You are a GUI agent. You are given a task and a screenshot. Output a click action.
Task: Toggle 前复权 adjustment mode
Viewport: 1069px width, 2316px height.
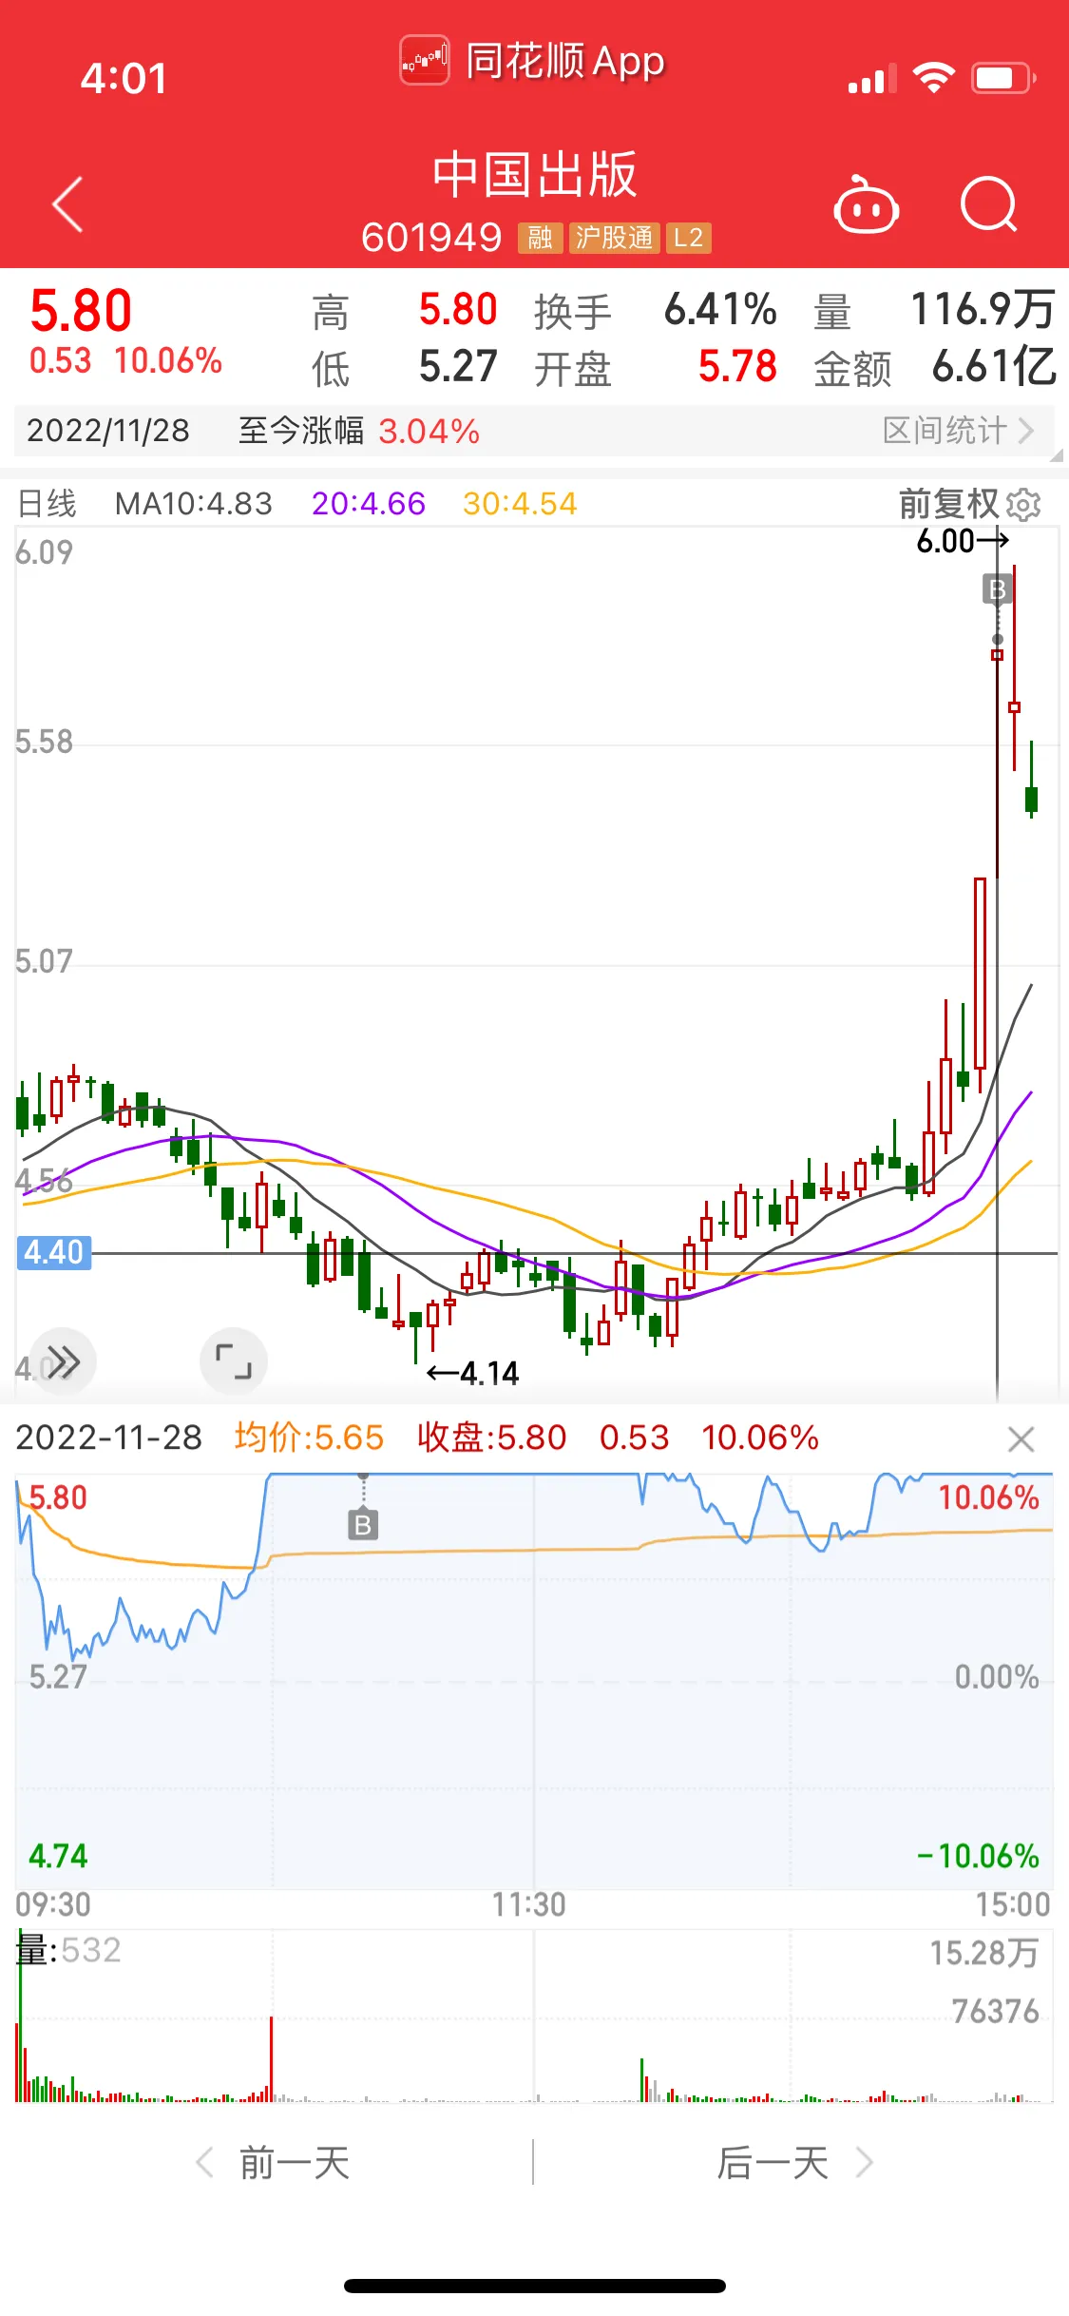point(948,504)
